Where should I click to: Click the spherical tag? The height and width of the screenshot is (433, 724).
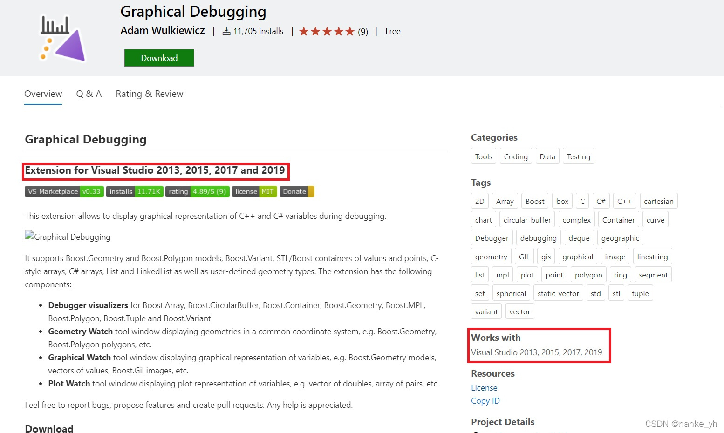click(x=511, y=293)
